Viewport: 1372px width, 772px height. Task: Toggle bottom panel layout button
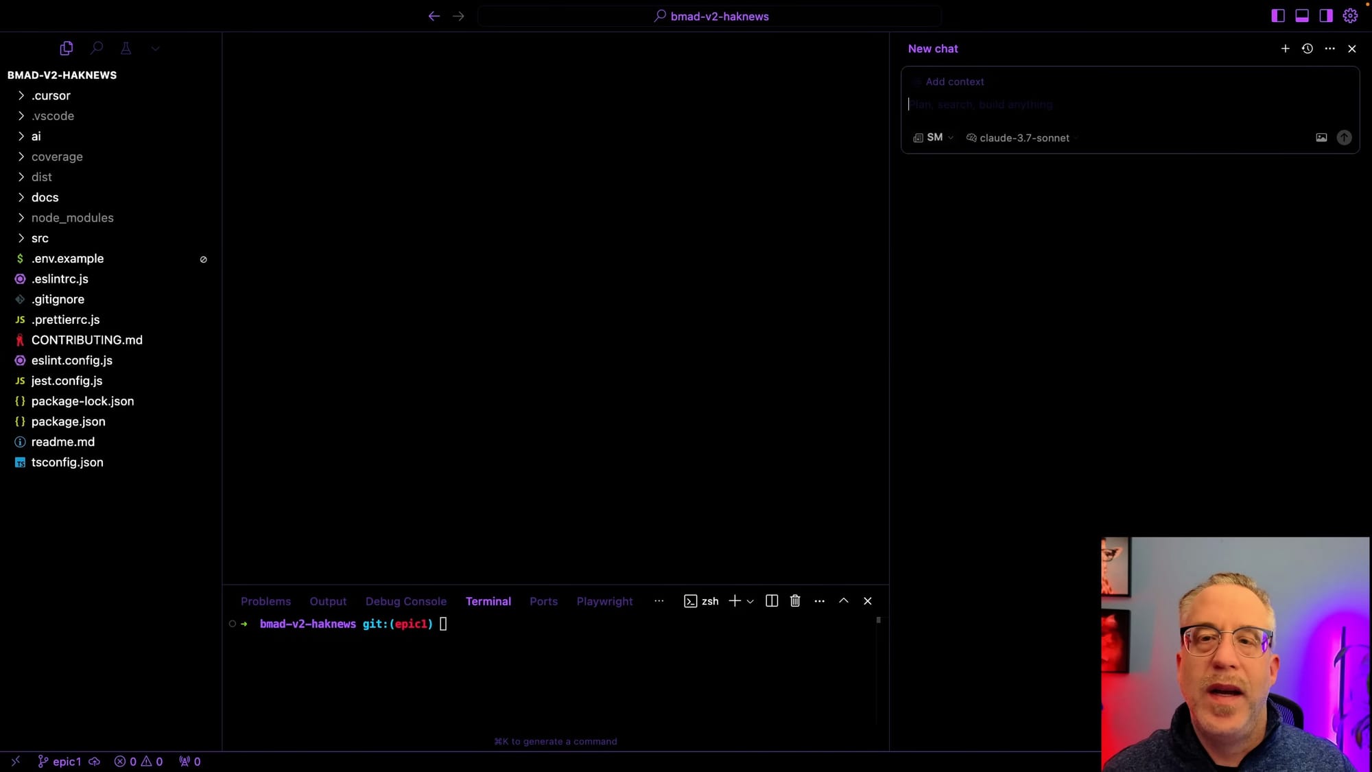pyautogui.click(x=1302, y=16)
